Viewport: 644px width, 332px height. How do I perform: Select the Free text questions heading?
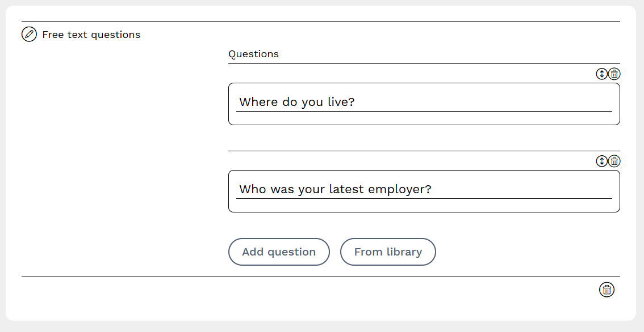click(91, 35)
